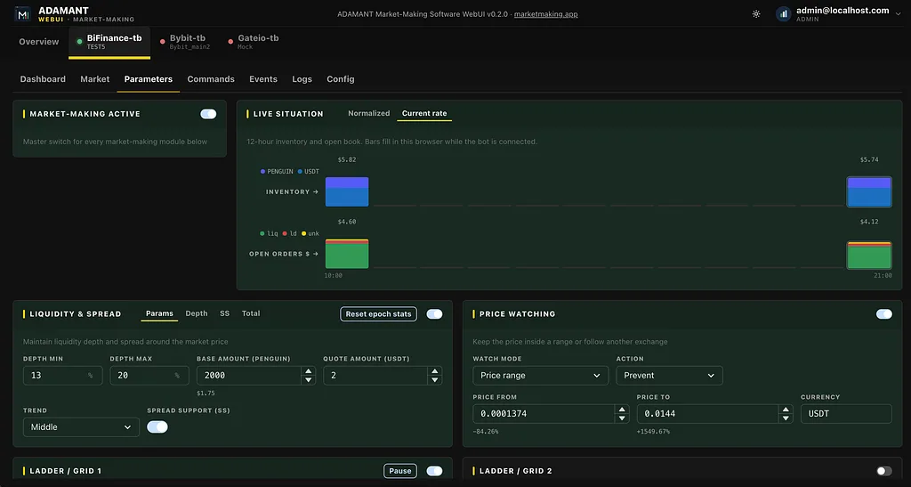Select the Total tab in Liquidity & Spread

click(x=251, y=313)
